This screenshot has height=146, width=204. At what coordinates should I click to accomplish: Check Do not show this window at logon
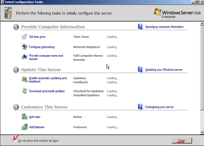(15, 140)
